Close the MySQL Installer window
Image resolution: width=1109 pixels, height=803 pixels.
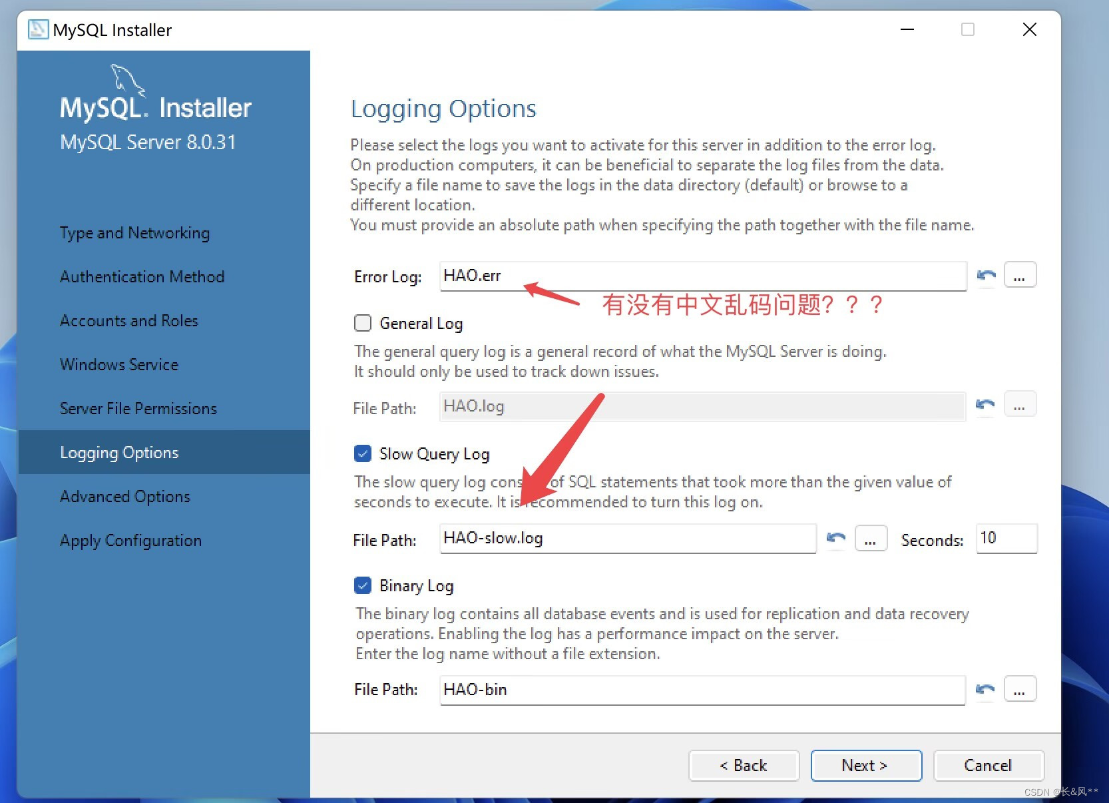pos(1029,29)
